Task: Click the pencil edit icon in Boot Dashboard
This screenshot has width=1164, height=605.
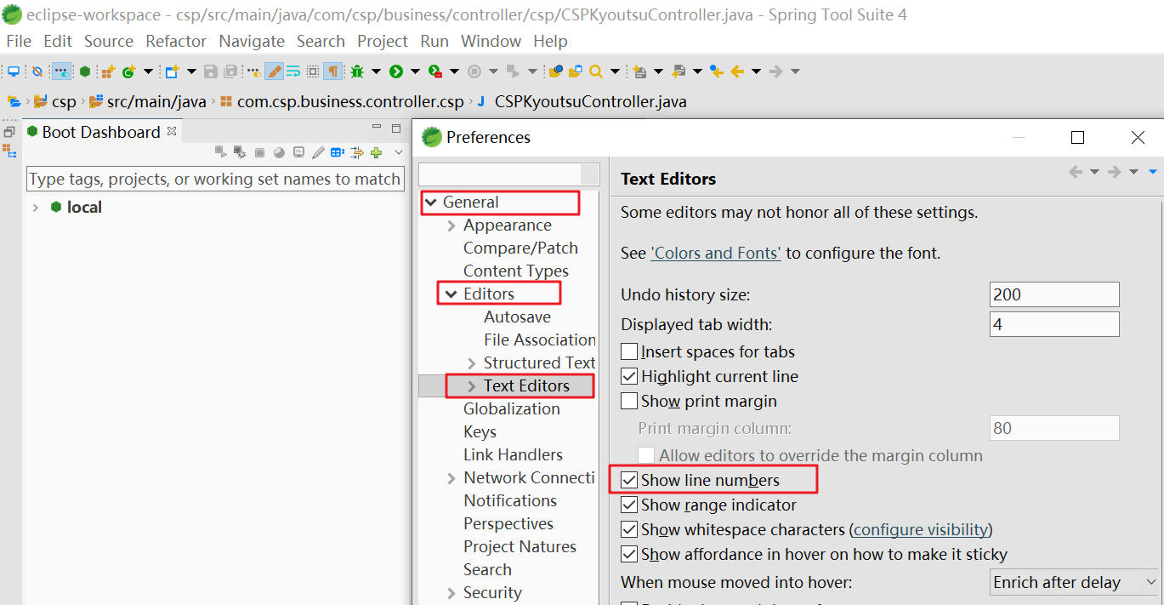Action: [x=319, y=152]
